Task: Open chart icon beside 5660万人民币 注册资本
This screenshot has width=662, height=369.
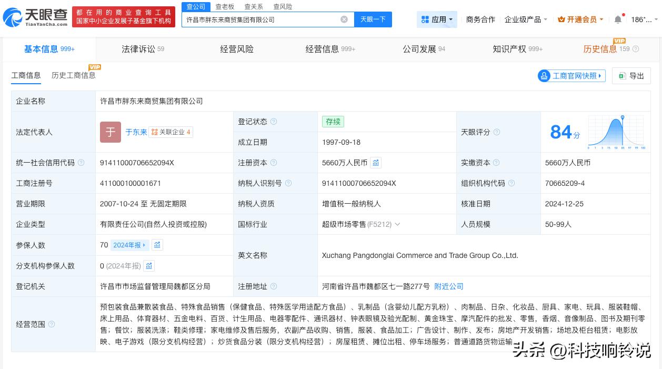Action: [x=376, y=163]
